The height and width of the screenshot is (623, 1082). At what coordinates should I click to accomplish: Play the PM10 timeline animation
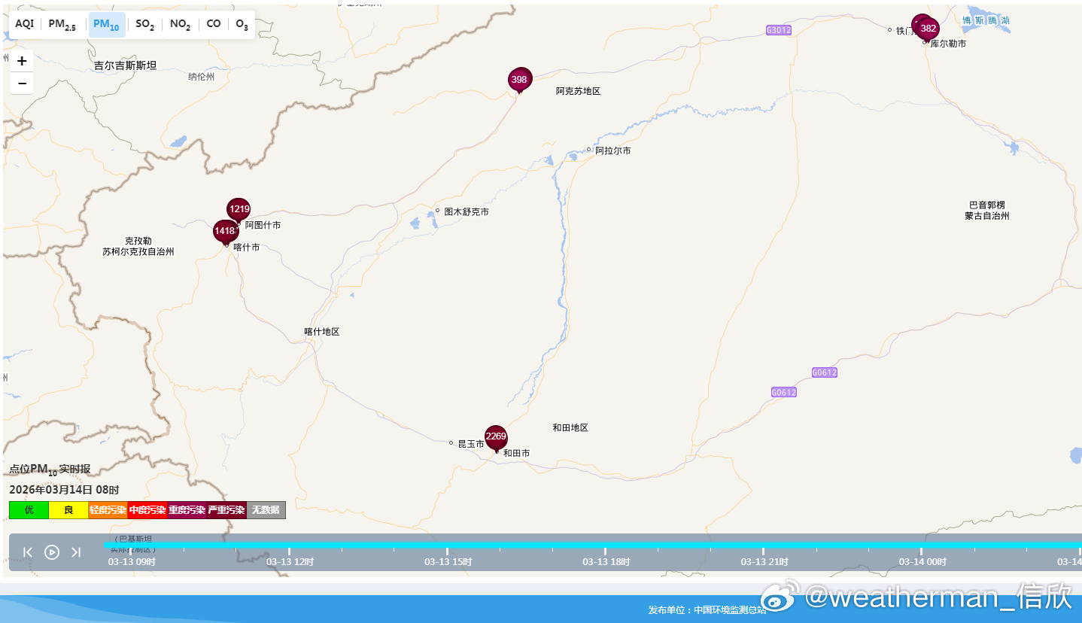52,552
